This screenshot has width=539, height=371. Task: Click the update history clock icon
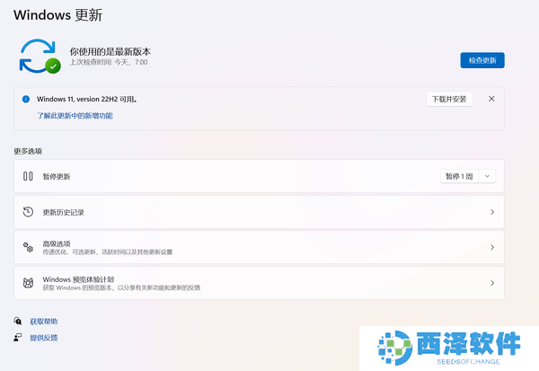(28, 212)
